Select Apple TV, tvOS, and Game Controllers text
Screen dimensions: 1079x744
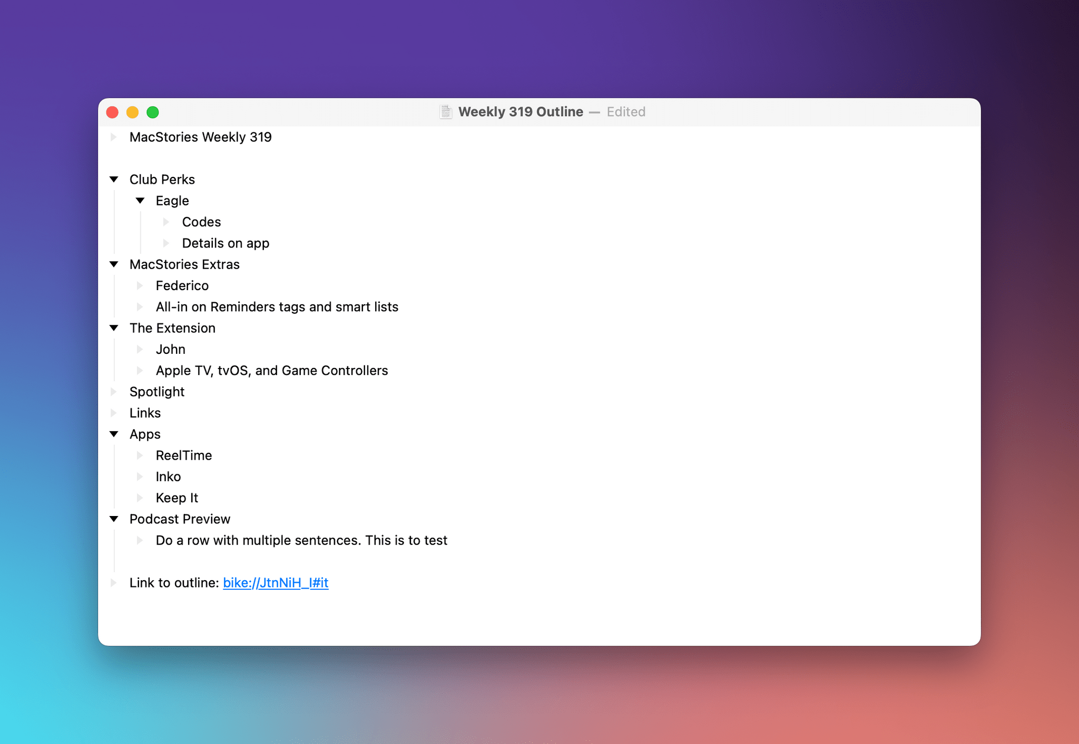click(272, 371)
